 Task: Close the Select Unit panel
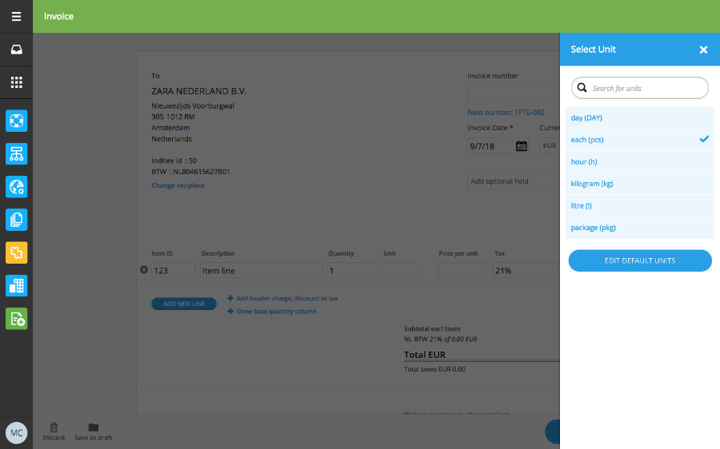click(703, 50)
